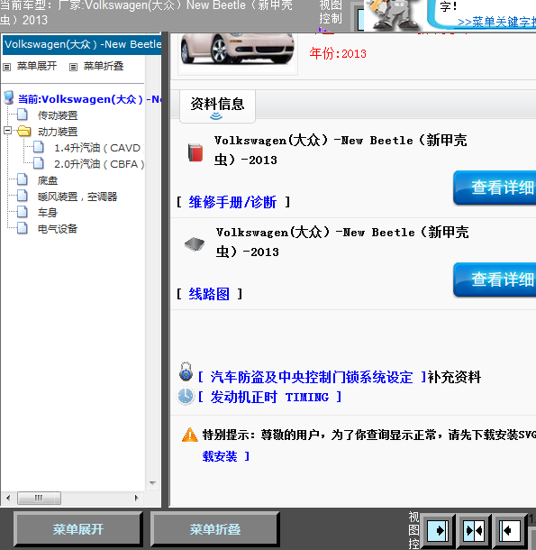Click the 菜单折叠 text link in sidebar
Screen dimensions: 536x550
coord(104,66)
